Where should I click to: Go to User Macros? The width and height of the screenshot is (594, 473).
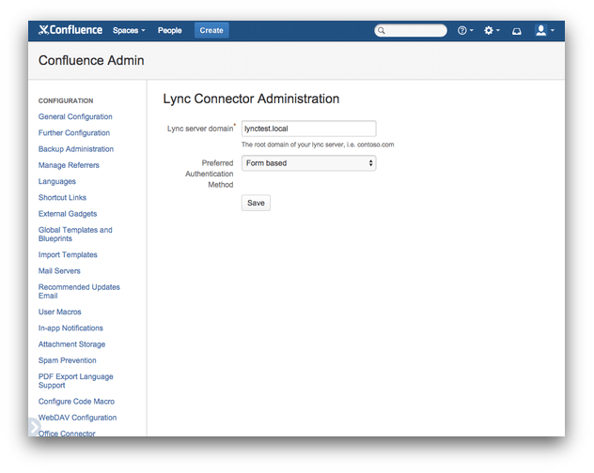pos(59,312)
